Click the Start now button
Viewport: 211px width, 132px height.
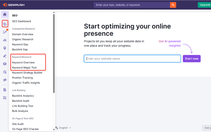[x=191, y=59]
